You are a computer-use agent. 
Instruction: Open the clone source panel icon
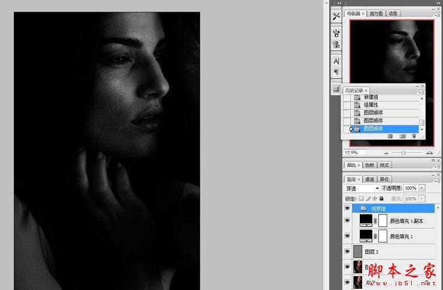point(336,44)
